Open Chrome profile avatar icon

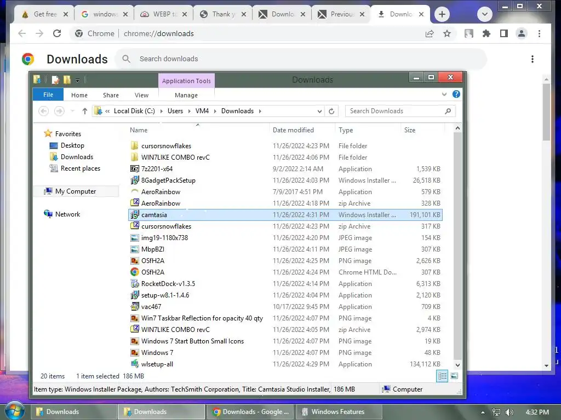pyautogui.click(x=522, y=33)
